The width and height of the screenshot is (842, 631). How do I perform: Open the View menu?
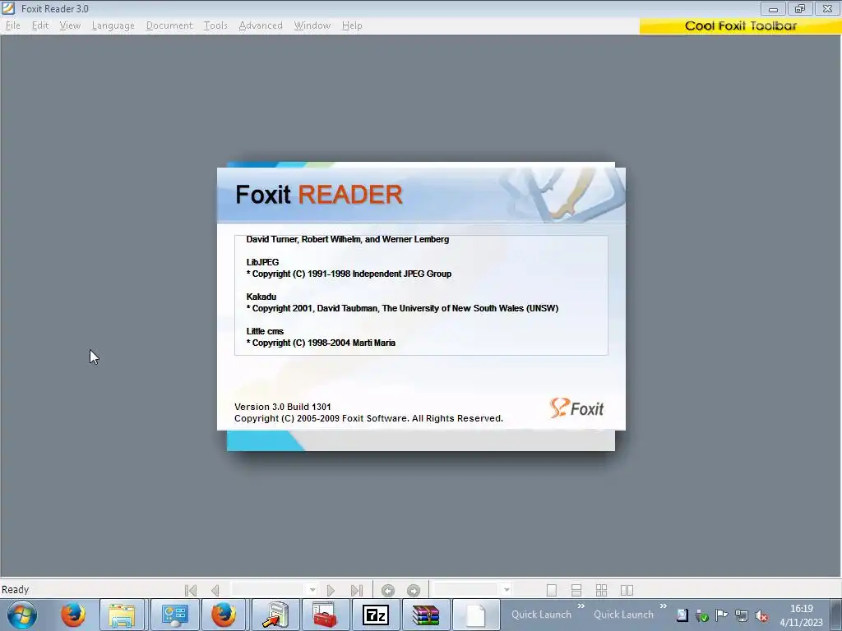click(x=70, y=25)
